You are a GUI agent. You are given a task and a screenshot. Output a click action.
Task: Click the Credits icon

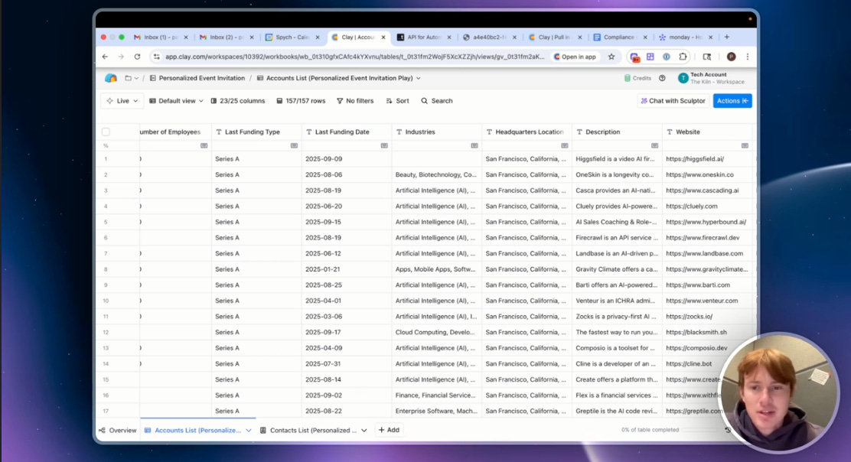[x=628, y=78]
